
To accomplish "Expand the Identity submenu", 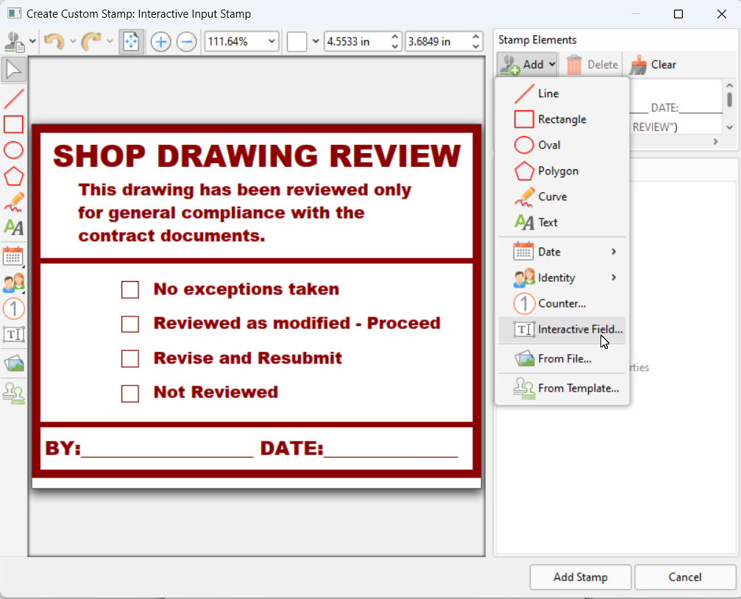I will tap(563, 277).
